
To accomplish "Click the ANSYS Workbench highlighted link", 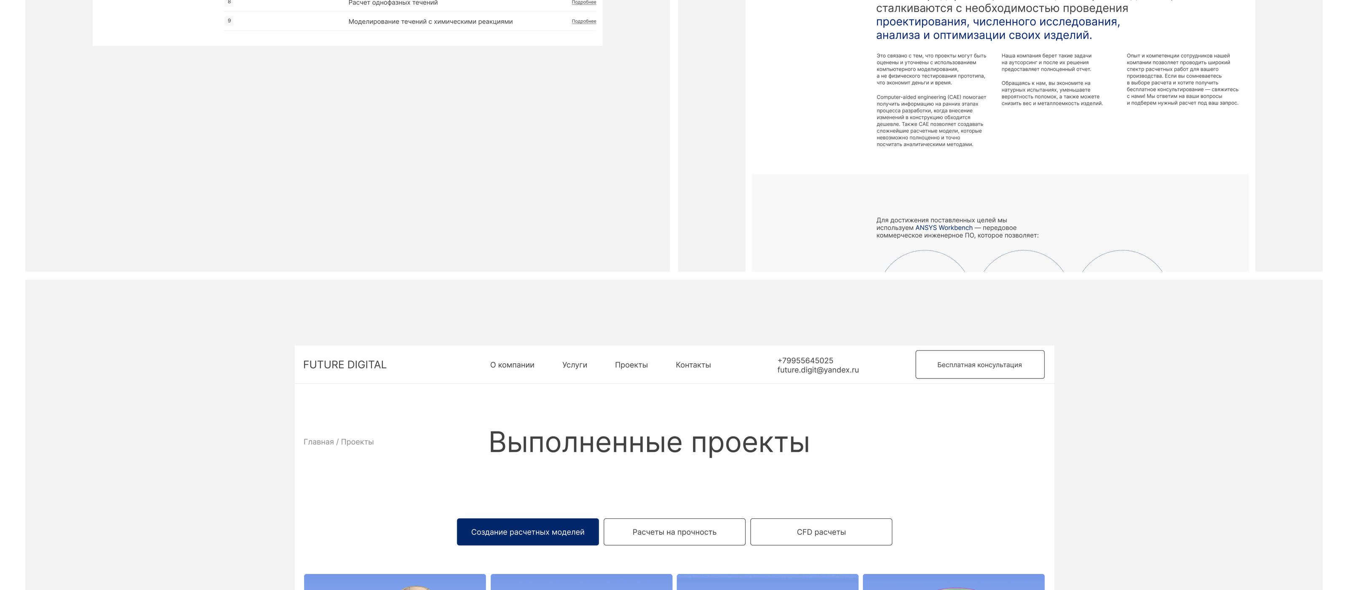I will tap(944, 228).
